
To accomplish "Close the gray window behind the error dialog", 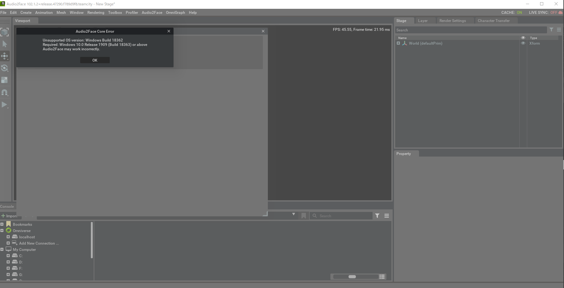I will [263, 31].
